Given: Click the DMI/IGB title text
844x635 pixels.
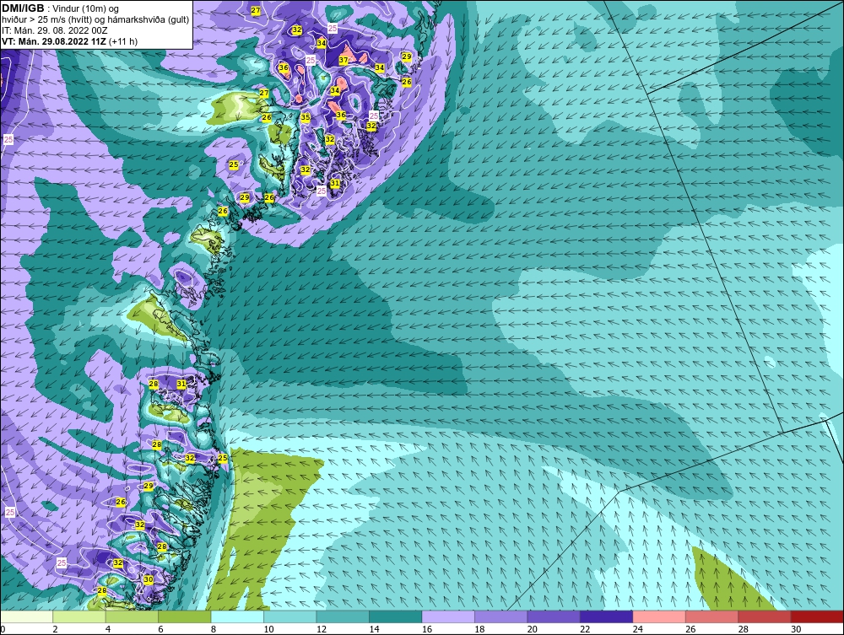Looking at the screenshot, I should click(23, 8).
